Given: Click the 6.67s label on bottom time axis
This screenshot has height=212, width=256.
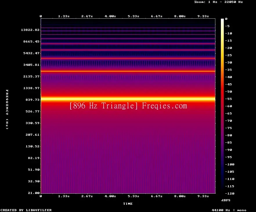Looking at the screenshot, I should (x=156, y=196).
